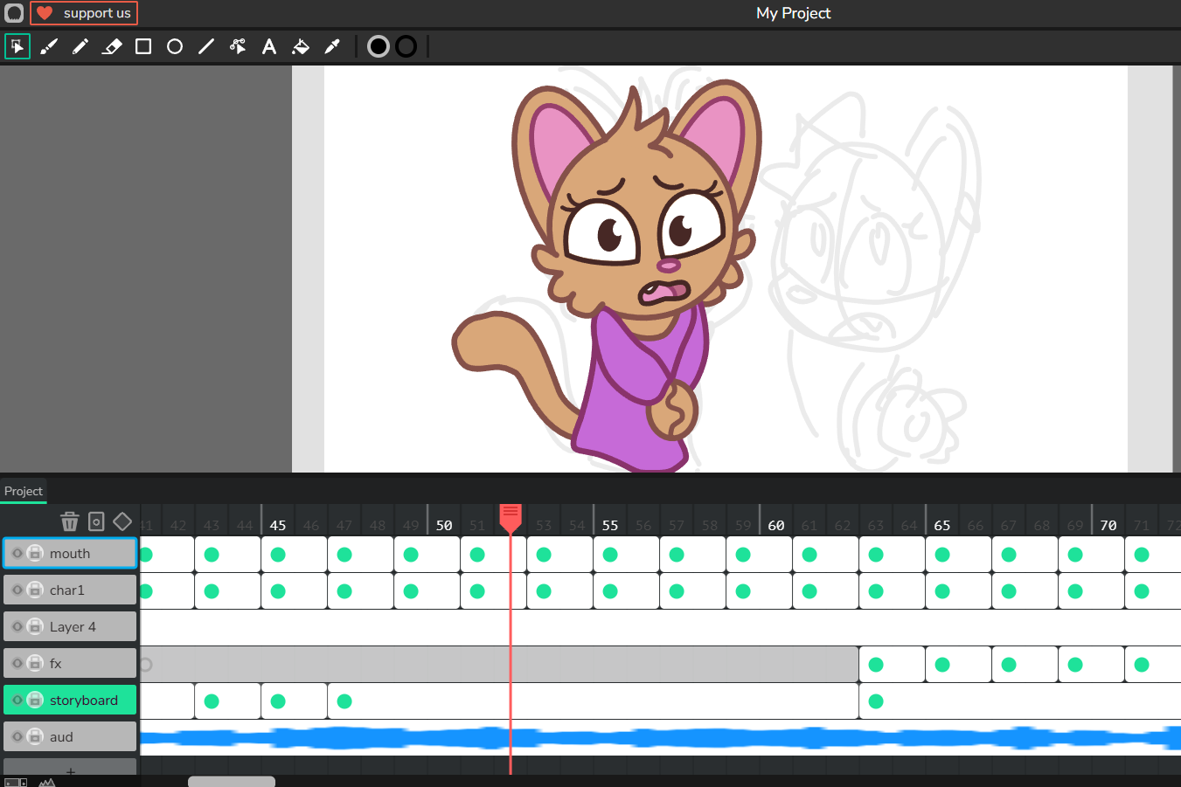Click the diamond tween icon

(x=122, y=521)
